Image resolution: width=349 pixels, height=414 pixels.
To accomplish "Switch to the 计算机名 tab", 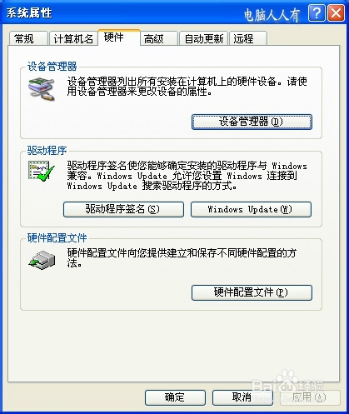I will [73, 38].
